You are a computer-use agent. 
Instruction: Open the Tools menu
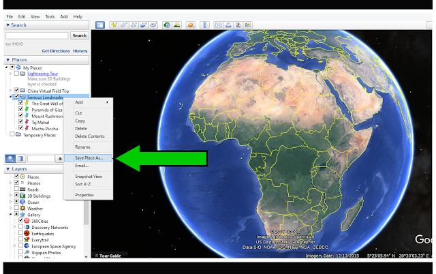50,16
